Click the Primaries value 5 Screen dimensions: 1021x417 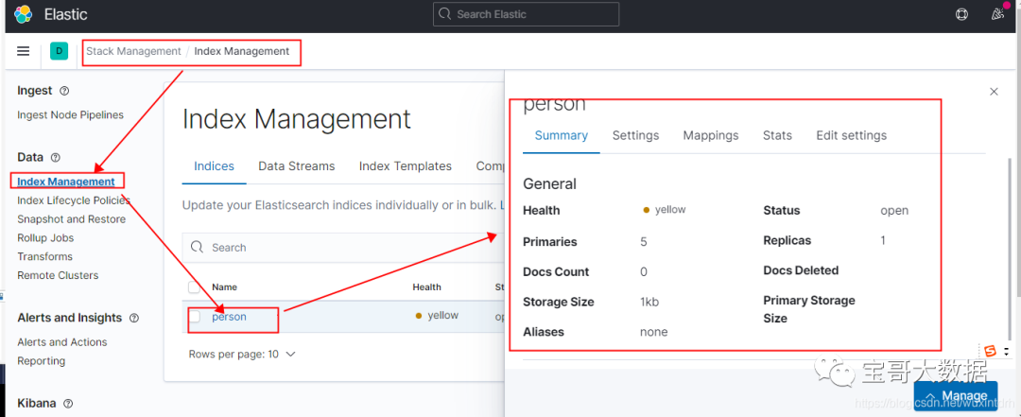[x=644, y=242]
